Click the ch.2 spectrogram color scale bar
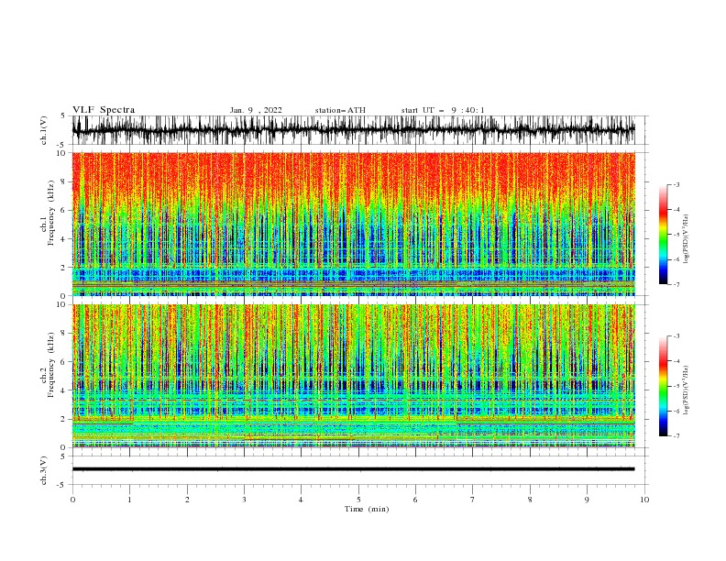 [664, 386]
